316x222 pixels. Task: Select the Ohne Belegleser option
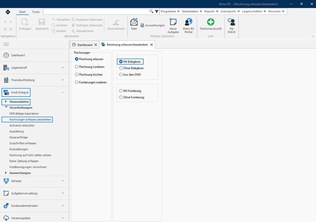coord(121,68)
